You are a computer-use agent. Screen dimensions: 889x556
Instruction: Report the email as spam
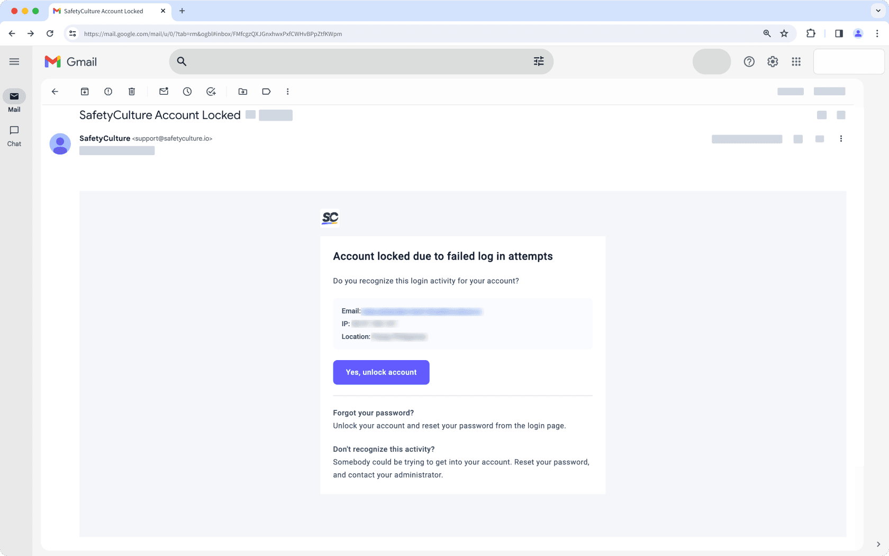point(108,91)
